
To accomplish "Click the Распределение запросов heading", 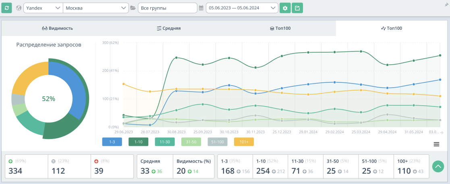I will pos(49,45).
